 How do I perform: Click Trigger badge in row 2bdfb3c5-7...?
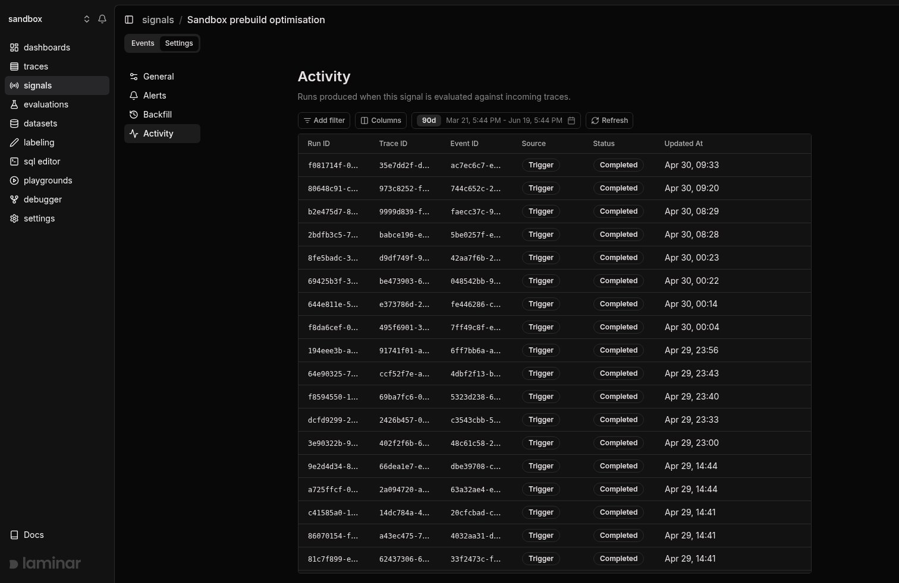[x=541, y=235]
